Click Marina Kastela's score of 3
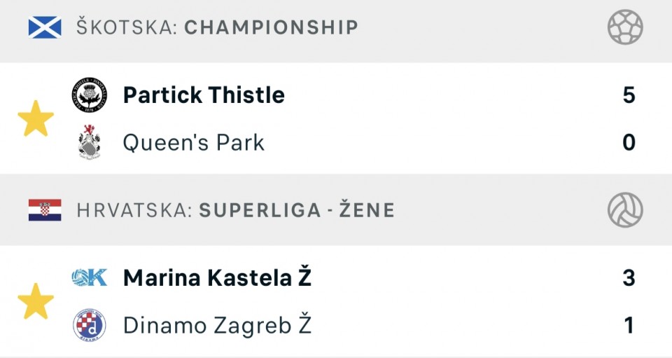The height and width of the screenshot is (358, 672). 629,278
